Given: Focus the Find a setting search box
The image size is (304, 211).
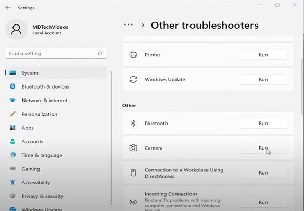Looking at the screenshot, I should point(56,53).
